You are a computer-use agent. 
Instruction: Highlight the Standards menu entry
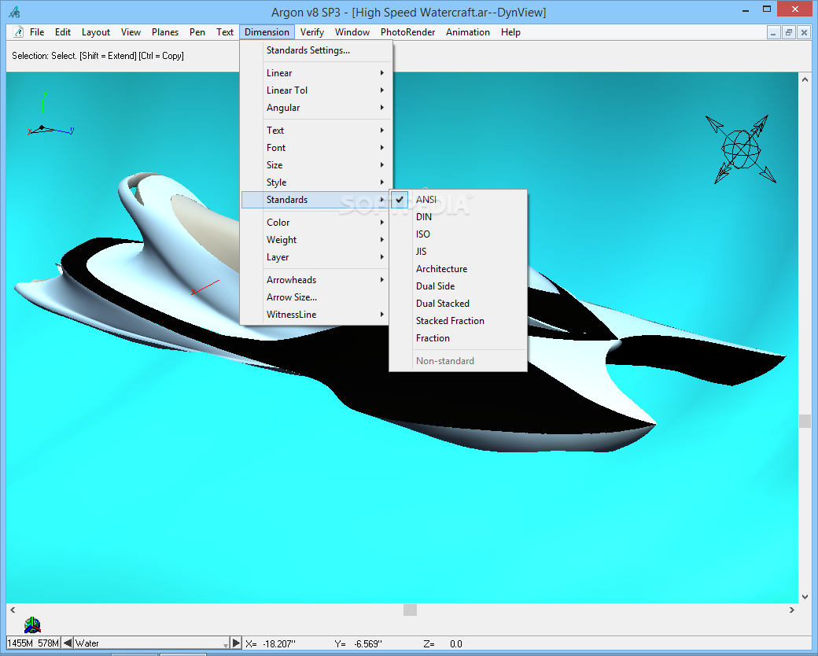click(x=315, y=199)
